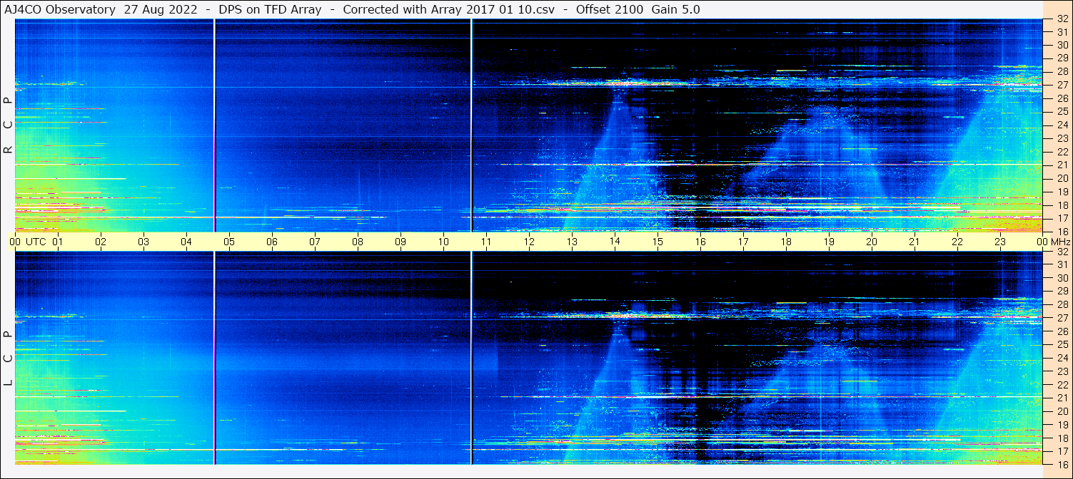Viewport: 1073px width, 479px height.
Task: Click the 16 MHz tick of LCP panel
Action: coord(1062,464)
